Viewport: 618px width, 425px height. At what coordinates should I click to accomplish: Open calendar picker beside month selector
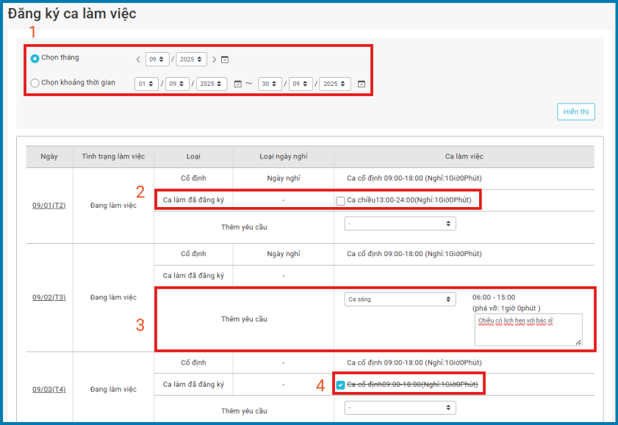point(225,59)
